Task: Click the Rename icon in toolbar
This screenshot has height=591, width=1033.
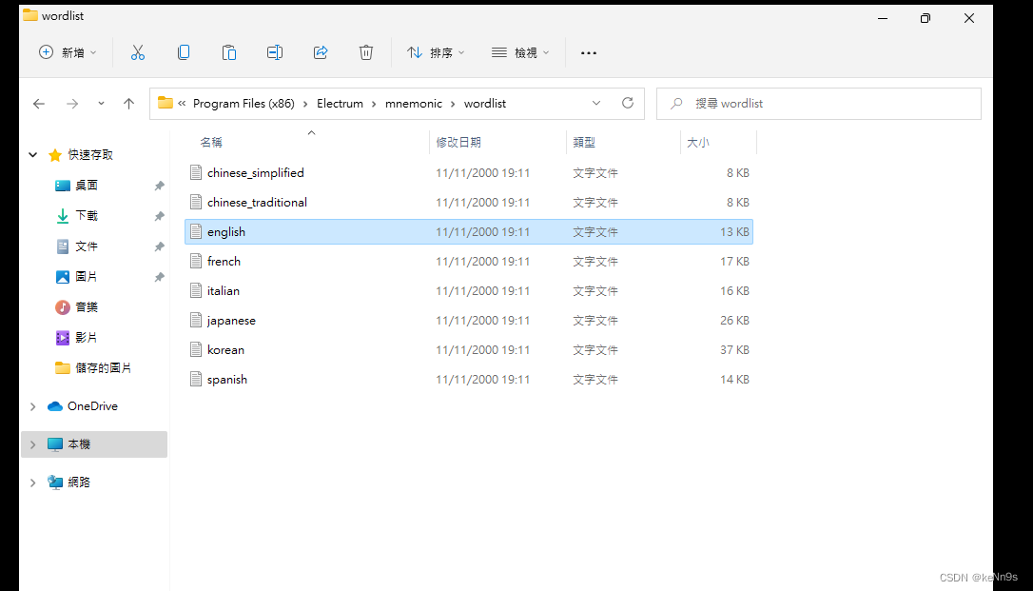Action: (x=275, y=52)
